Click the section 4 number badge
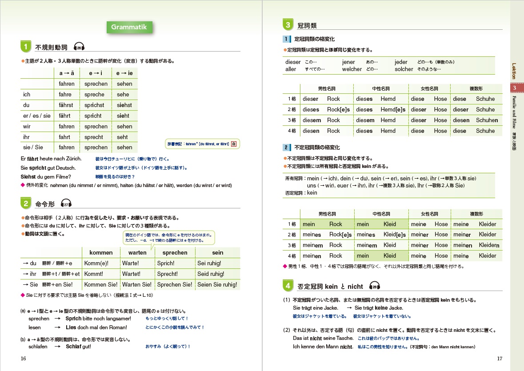 click(288, 286)
